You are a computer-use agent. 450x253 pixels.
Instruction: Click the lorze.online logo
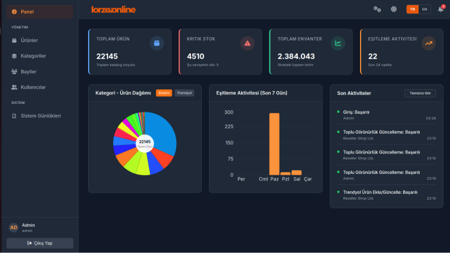point(113,10)
